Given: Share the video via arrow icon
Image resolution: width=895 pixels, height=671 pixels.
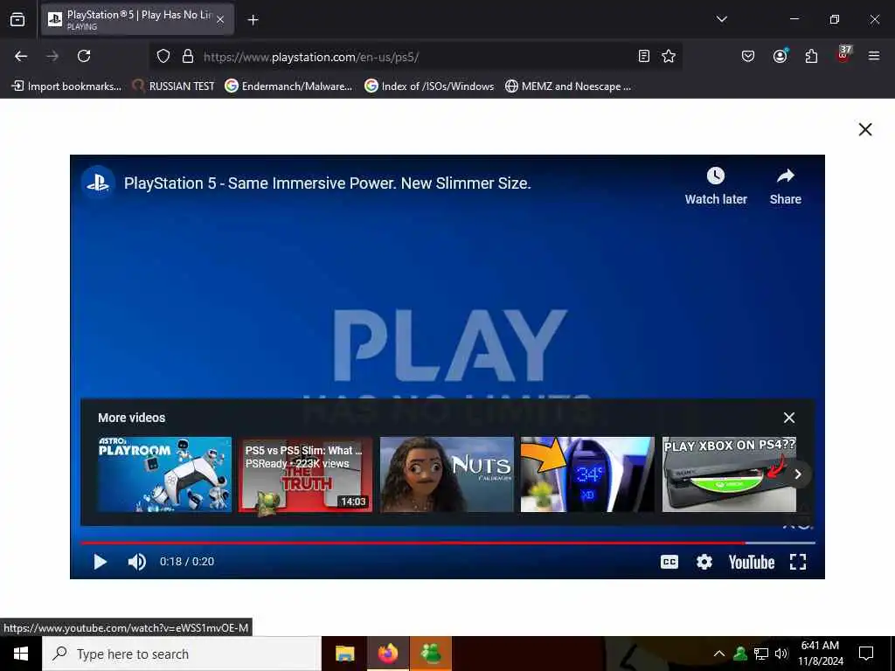Looking at the screenshot, I should click(786, 176).
